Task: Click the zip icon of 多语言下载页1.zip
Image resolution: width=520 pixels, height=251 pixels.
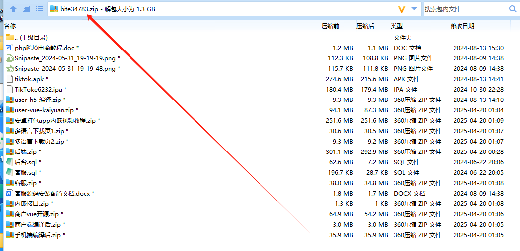Action: [9, 131]
